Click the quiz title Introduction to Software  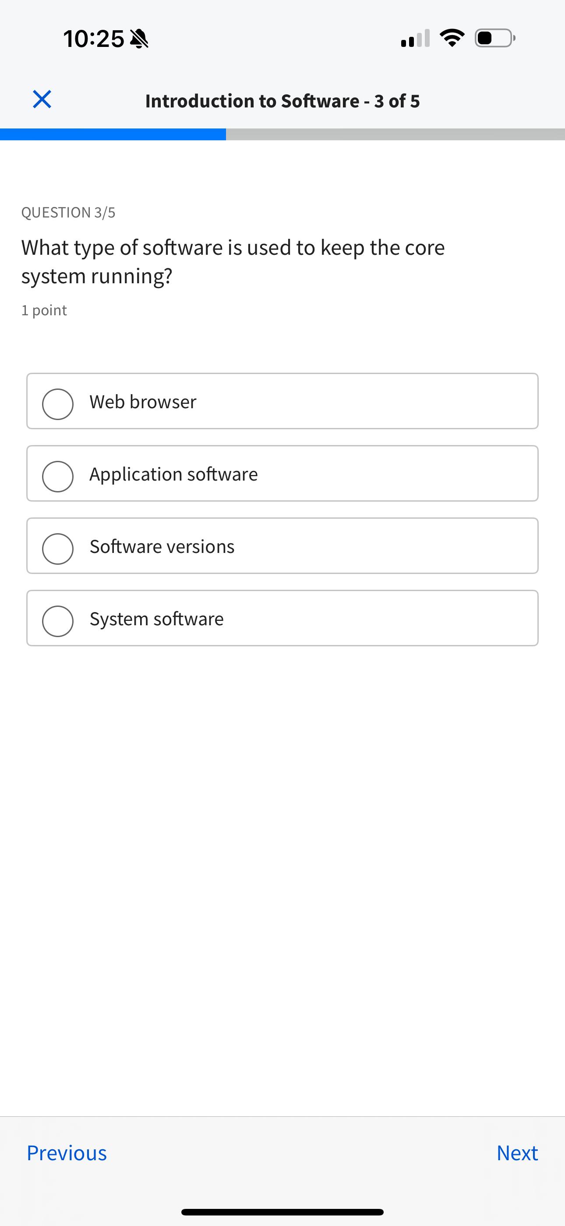282,100
